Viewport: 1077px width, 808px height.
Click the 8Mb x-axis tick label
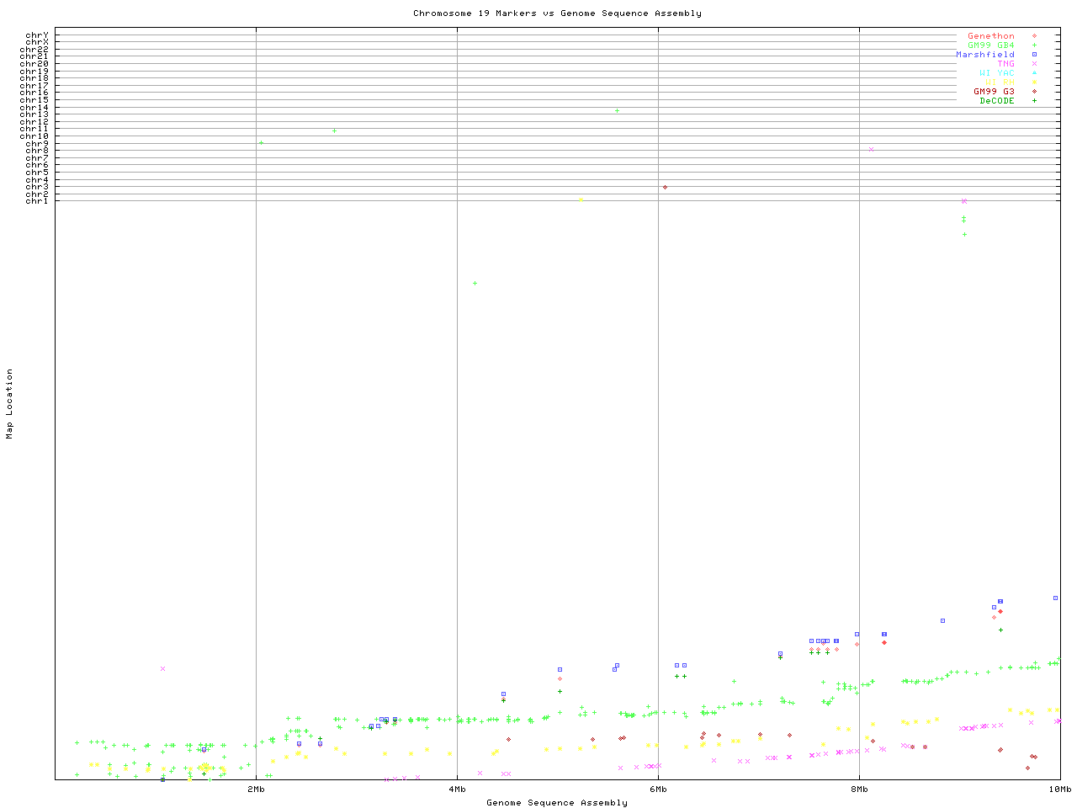click(x=859, y=789)
